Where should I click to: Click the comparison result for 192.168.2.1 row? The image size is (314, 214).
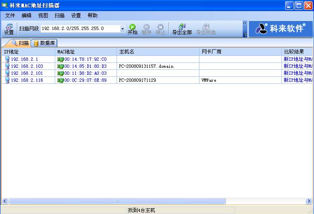coord(298,59)
